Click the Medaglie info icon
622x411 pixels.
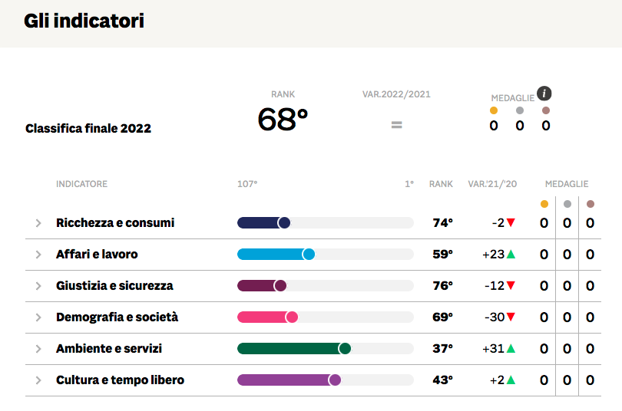tap(544, 94)
